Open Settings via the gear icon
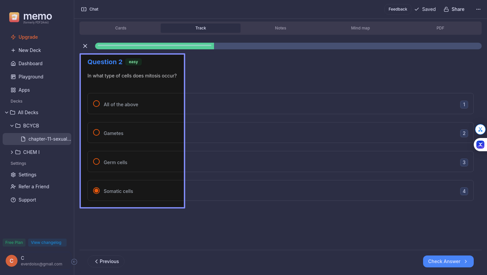The image size is (487, 275). 13,175
